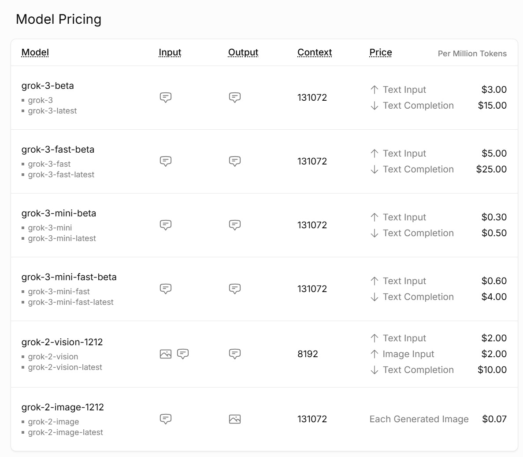Click the text input icon for grok-3-beta
The height and width of the screenshot is (457, 523).
166,97
